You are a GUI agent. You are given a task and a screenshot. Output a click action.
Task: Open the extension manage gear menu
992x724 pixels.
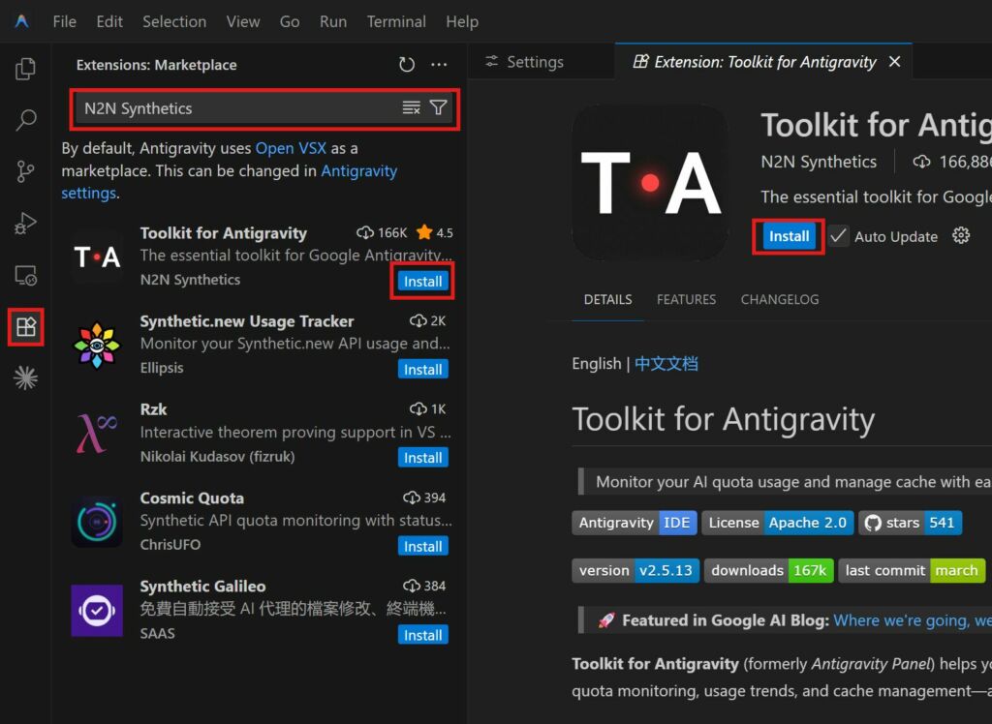(961, 236)
